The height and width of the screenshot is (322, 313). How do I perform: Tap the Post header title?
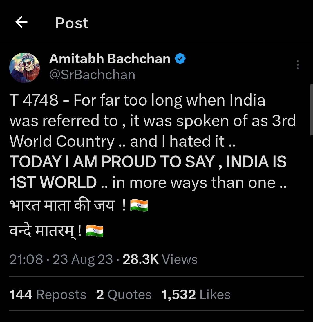pos(72,23)
